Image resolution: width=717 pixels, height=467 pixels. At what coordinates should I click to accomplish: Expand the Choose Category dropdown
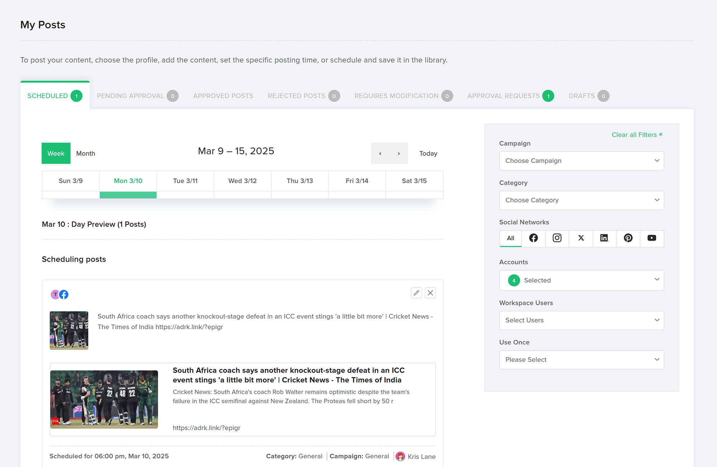pos(581,200)
